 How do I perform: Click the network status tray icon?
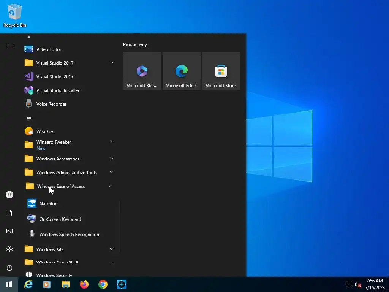(x=349, y=284)
